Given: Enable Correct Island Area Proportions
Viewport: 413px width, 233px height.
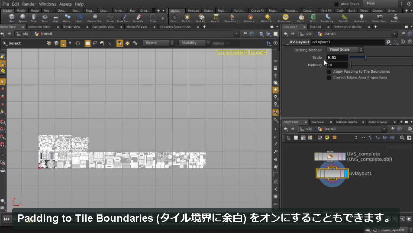Looking at the screenshot, I should click(x=329, y=78).
